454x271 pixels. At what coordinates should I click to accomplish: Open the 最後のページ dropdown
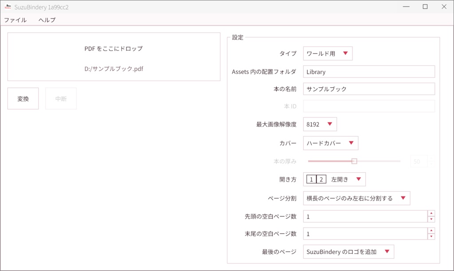coord(348,252)
